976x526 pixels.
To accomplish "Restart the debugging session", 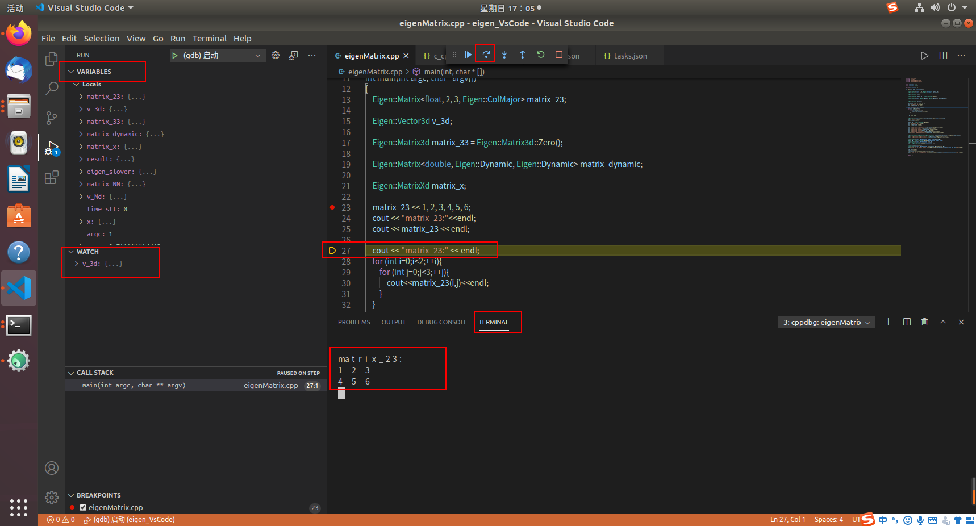I will [541, 55].
